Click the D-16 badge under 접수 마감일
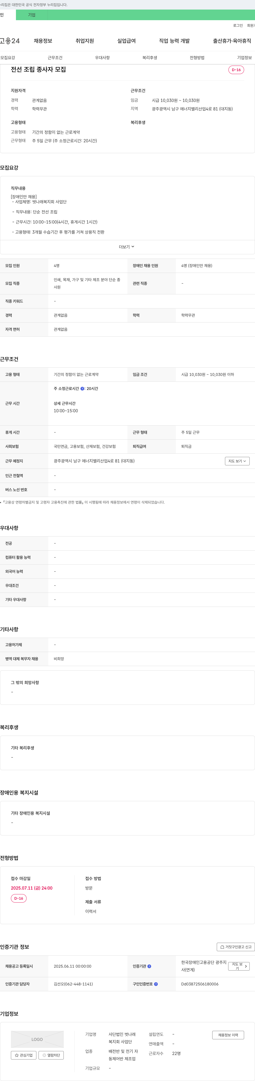 tap(19, 898)
